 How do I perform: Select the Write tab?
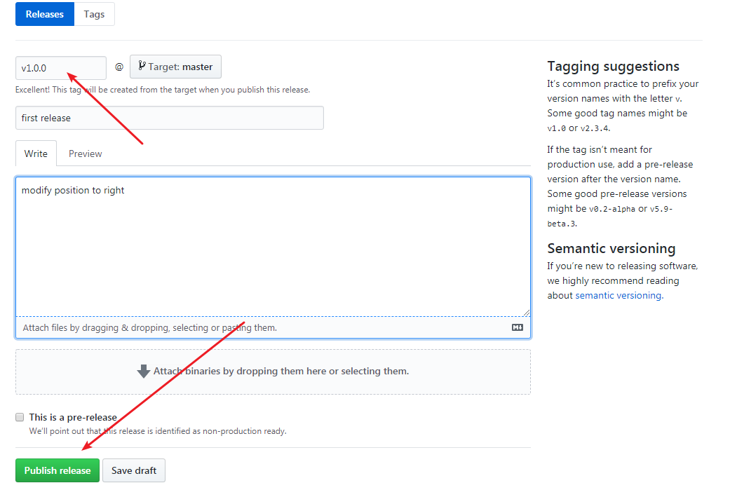click(36, 154)
